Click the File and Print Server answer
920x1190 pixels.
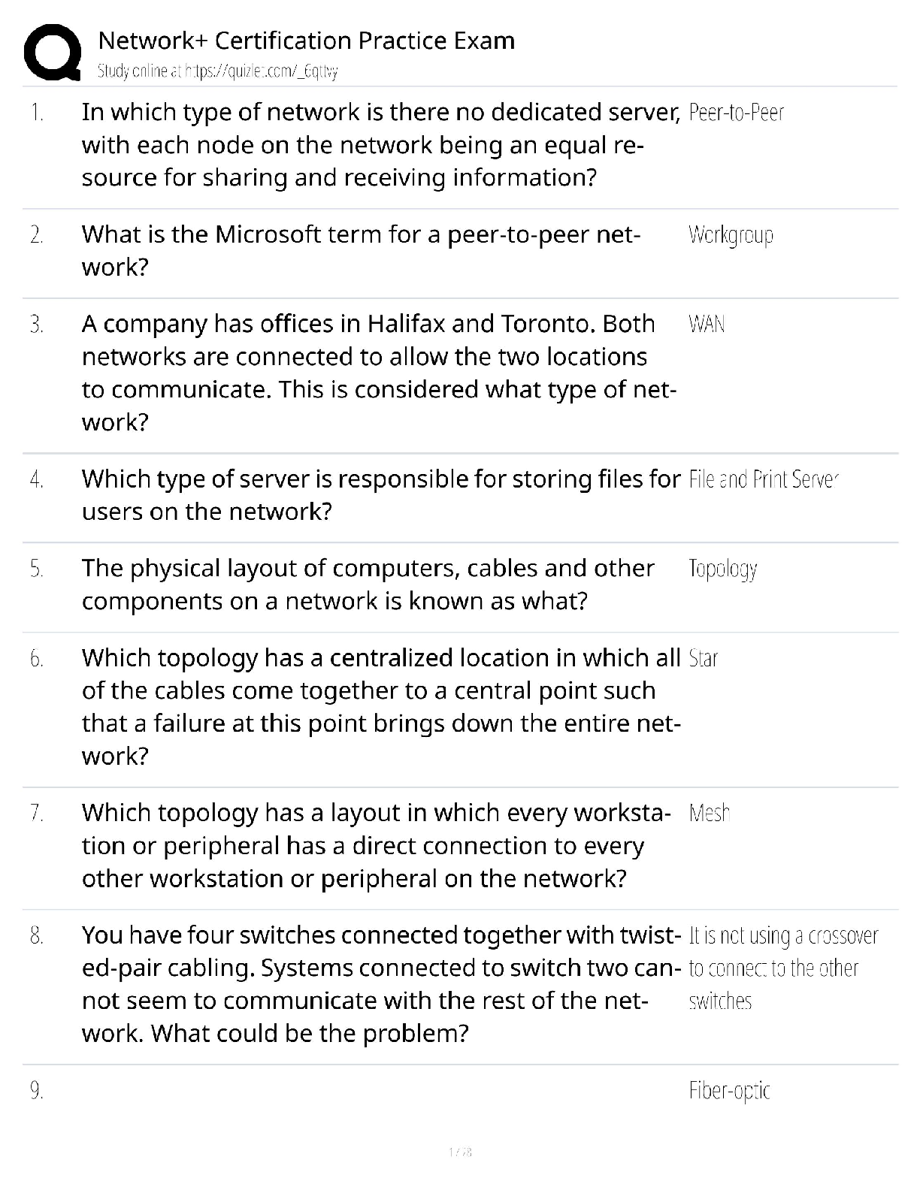[762, 479]
